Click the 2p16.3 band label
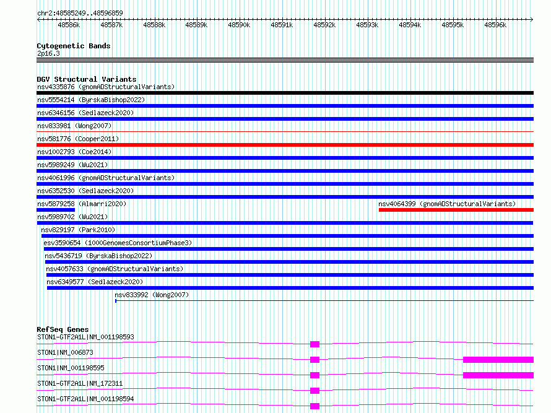This screenshot has height=413, width=551. coord(48,53)
